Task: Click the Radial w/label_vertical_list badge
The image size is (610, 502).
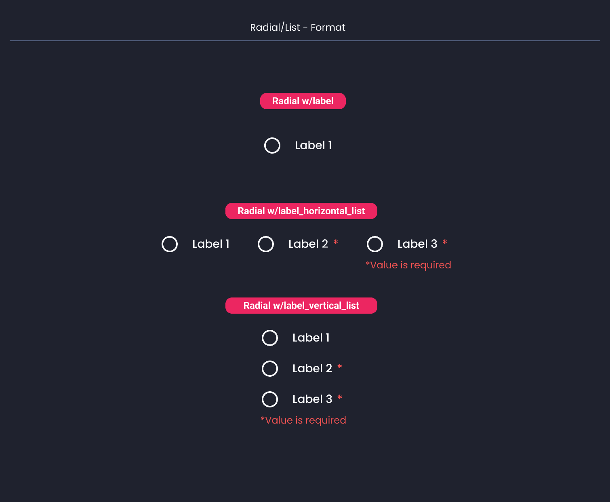Action: click(301, 306)
